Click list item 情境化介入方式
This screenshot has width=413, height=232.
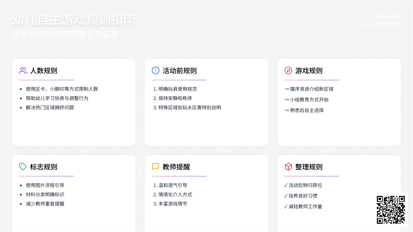tap(175, 195)
